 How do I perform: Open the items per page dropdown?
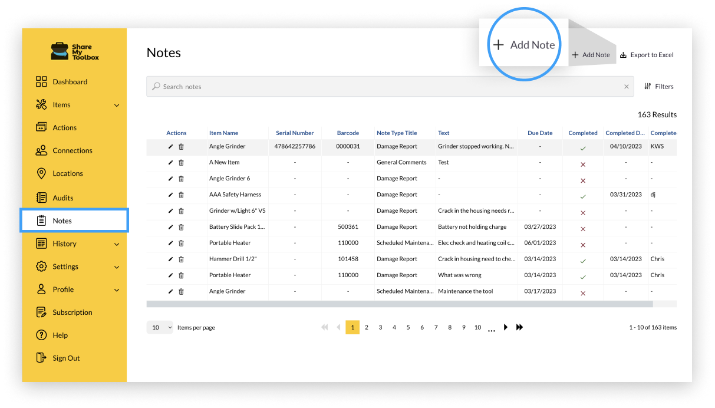pos(160,327)
